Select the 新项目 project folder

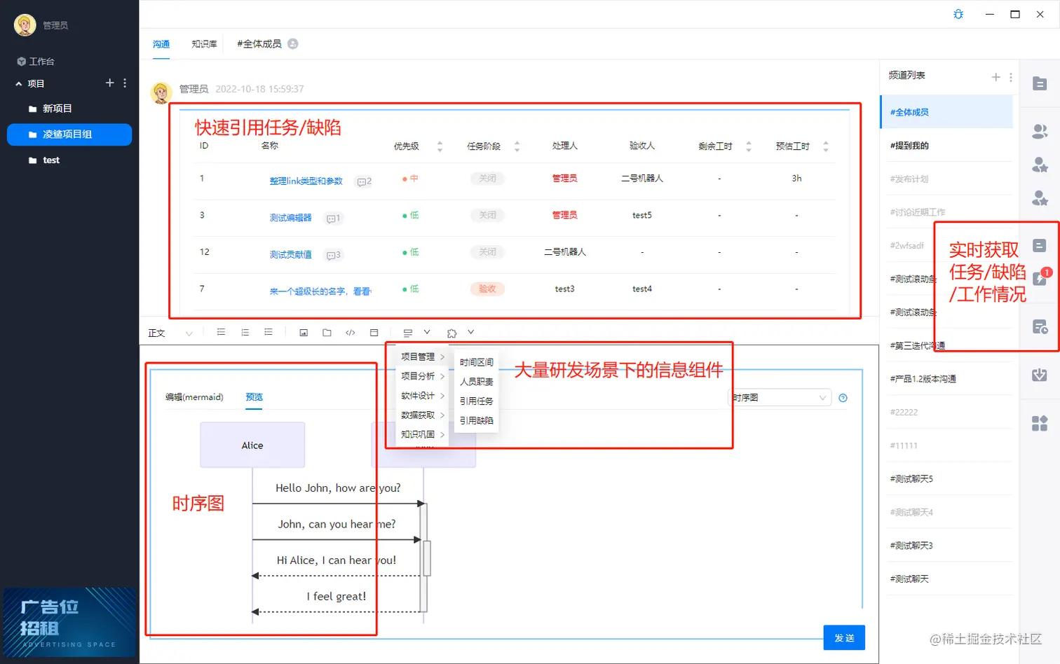[69, 109]
